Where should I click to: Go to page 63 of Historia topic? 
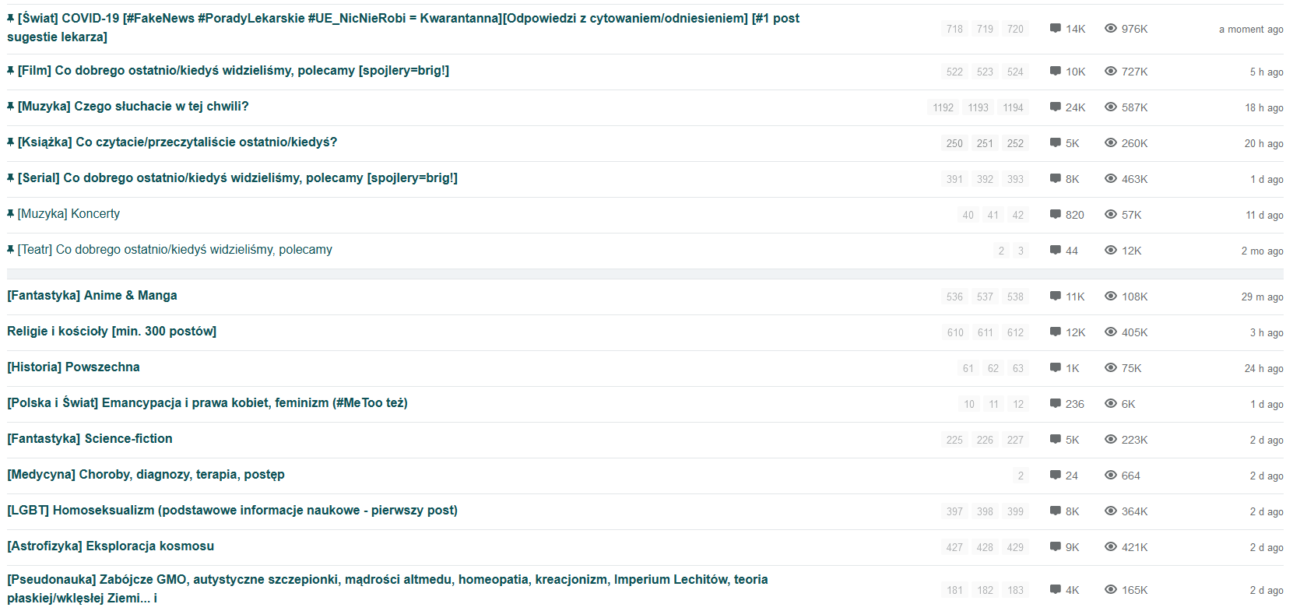[1017, 368]
